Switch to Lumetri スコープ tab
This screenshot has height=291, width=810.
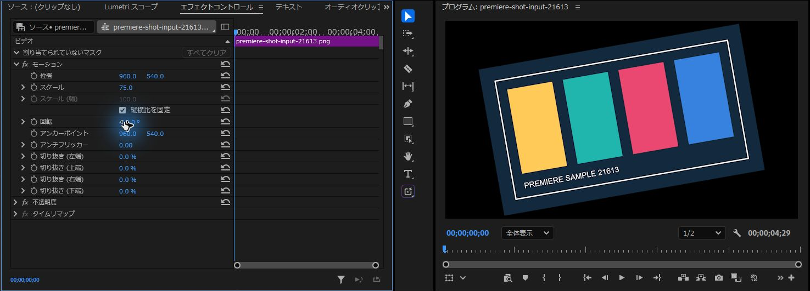point(131,7)
